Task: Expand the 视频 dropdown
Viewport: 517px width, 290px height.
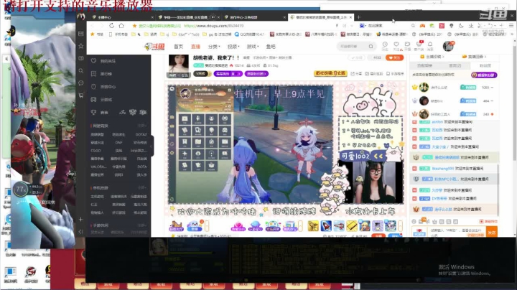Action: pos(233,47)
